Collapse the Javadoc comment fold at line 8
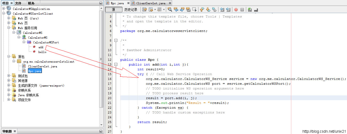This screenshot has height=134, width=347. click(116, 40)
